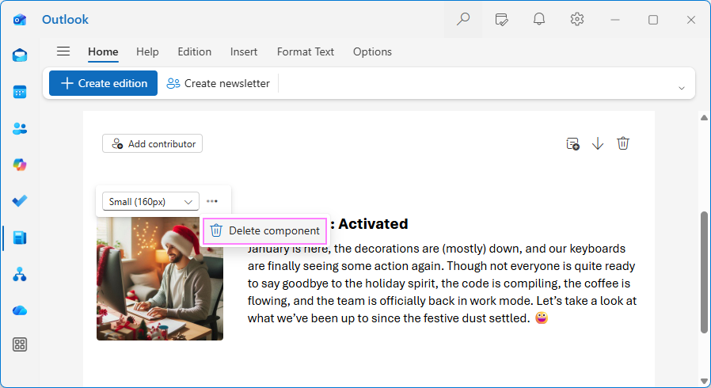This screenshot has width=711, height=388.
Task: Switch to the Insert tab
Action: [x=244, y=51]
